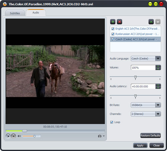This screenshot has width=167, height=151.
Task: Add a new audio track with the green plus
Action: point(113,22)
